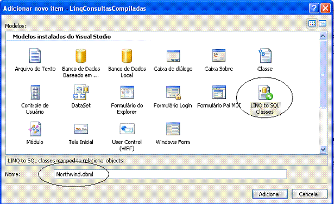
Task: Click the Modelos instalados do Visual Studio header
Action: pos(61,36)
